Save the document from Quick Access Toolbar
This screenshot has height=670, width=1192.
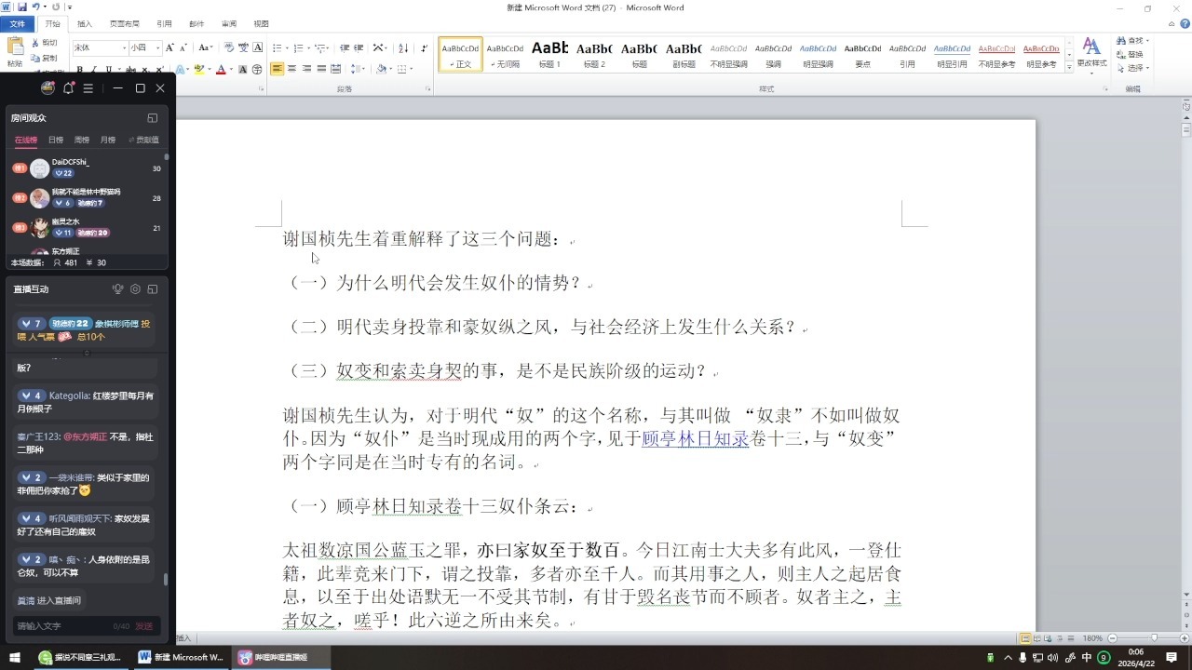pos(22,7)
